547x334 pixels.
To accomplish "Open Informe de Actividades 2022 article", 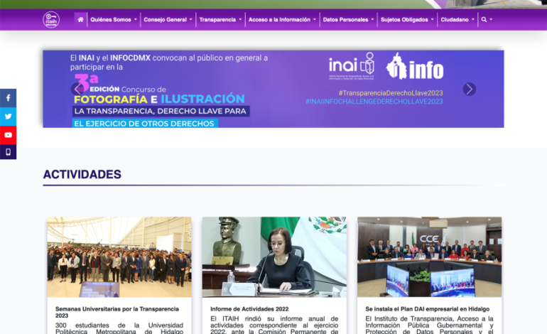I will point(249,309).
